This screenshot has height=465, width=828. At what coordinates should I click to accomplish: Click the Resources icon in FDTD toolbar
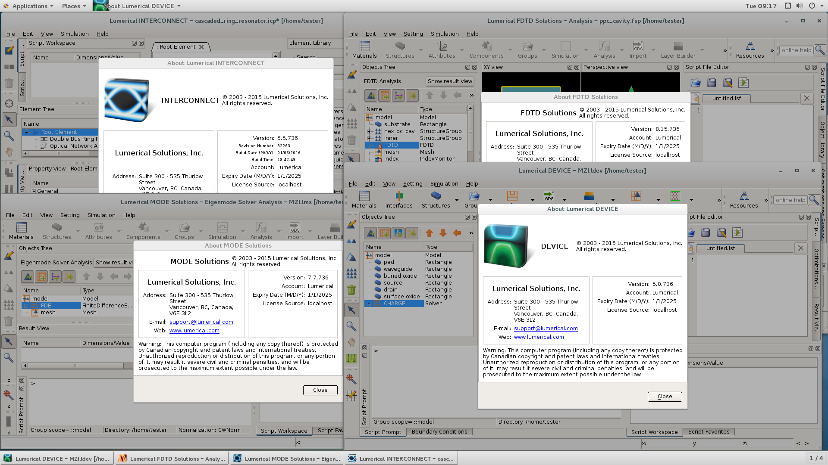(x=750, y=50)
